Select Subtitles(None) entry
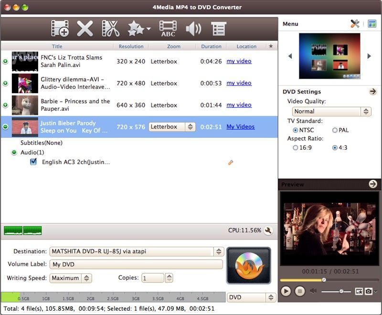Viewport: 382px width, 315px height. [x=42, y=143]
